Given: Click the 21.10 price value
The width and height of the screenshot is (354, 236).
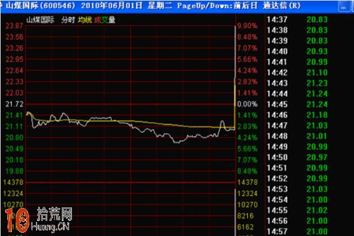Looking at the screenshot, I should click(x=317, y=72).
